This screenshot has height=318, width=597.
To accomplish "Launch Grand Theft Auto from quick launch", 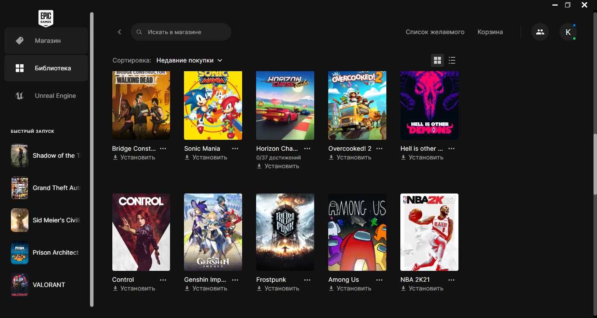I will click(46, 188).
